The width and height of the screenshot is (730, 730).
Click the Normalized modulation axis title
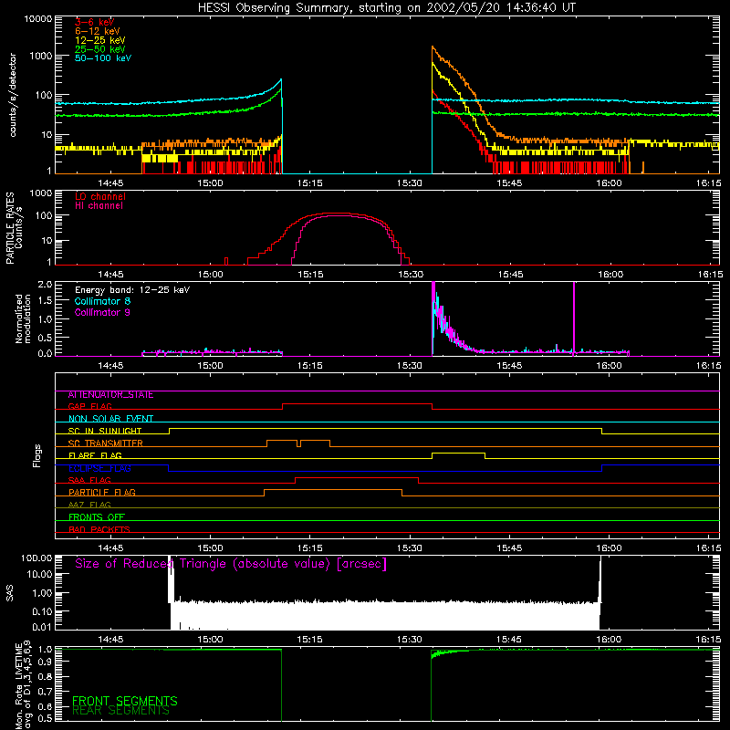tap(23, 318)
